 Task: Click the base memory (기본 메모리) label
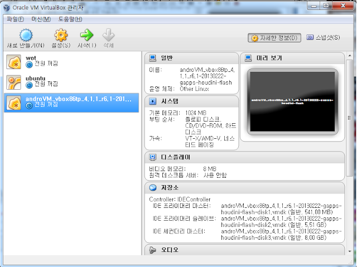point(165,113)
